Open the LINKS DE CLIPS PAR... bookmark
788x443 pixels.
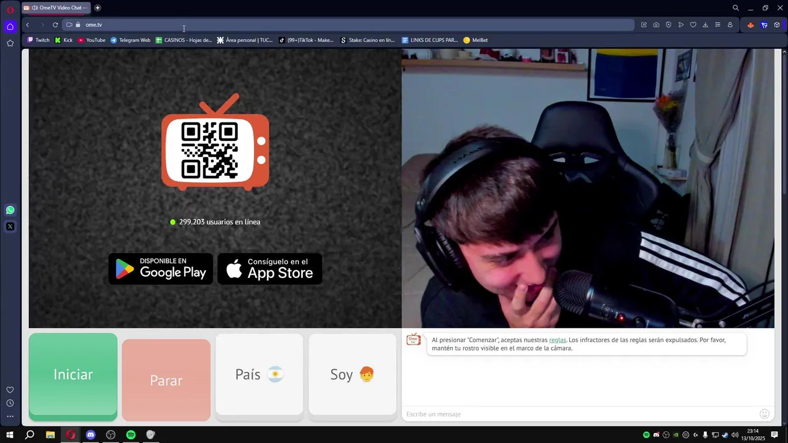click(x=430, y=40)
